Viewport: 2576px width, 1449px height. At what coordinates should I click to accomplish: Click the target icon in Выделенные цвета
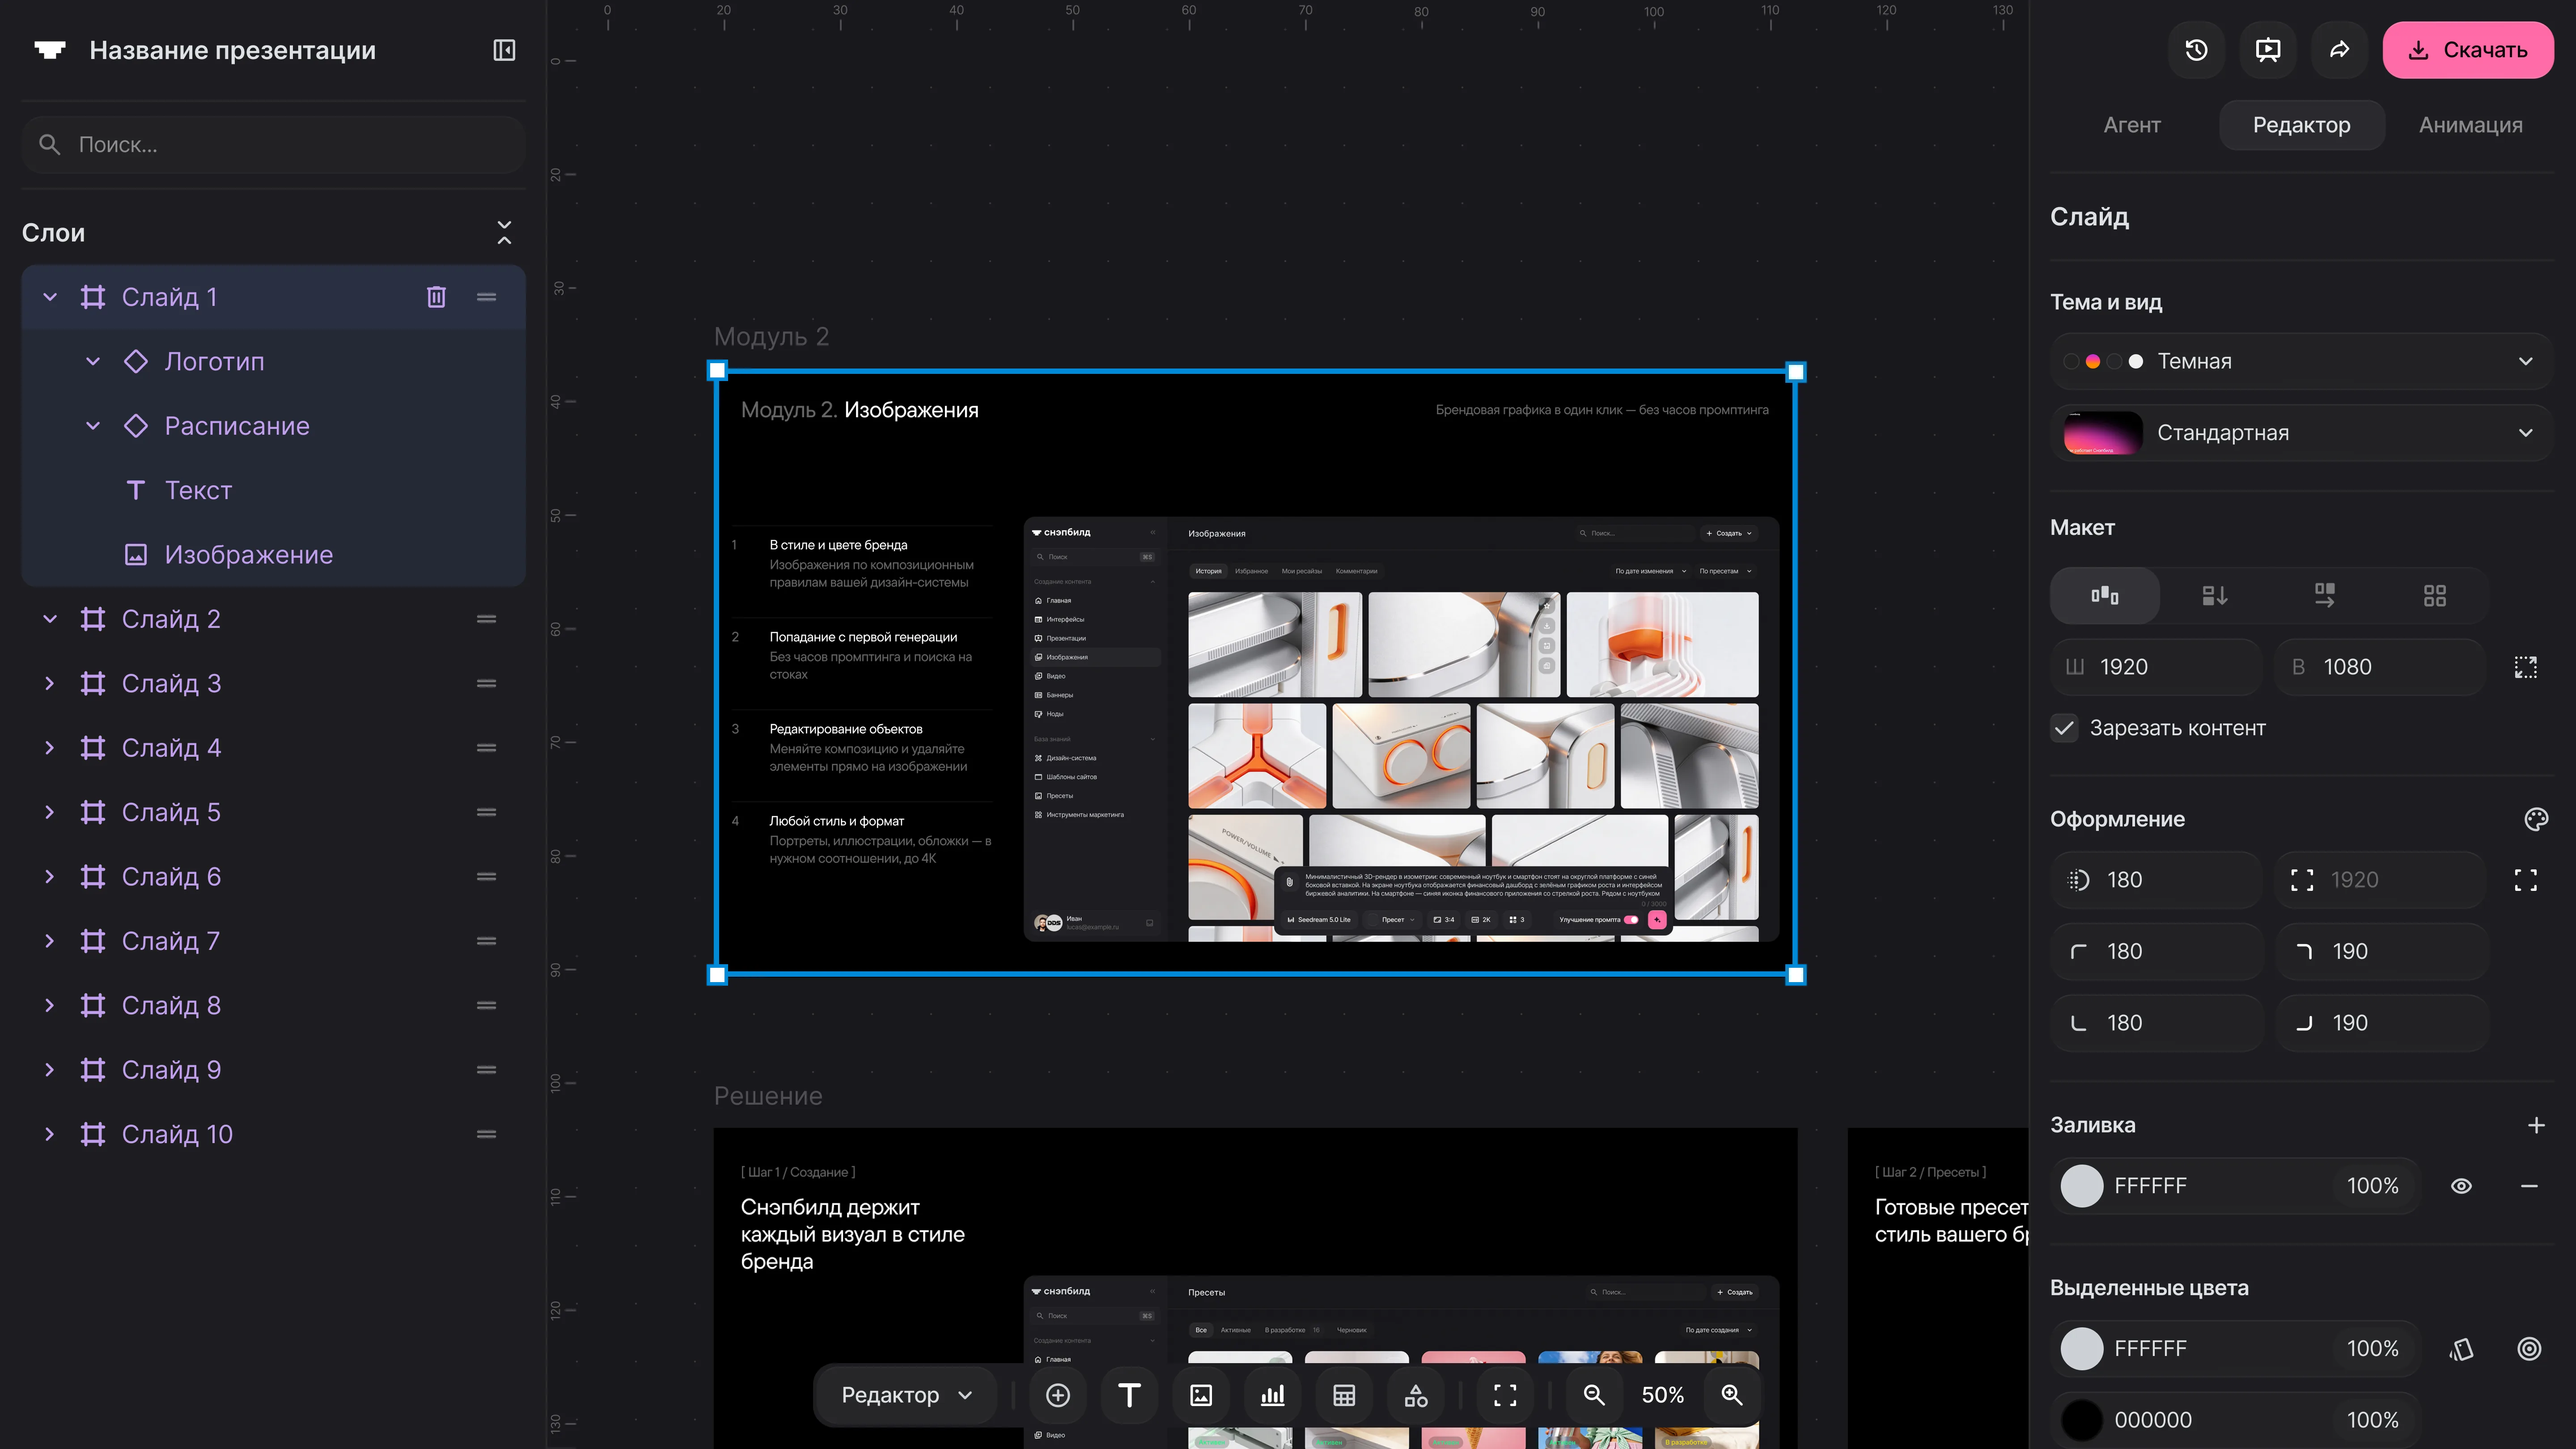(2529, 1349)
